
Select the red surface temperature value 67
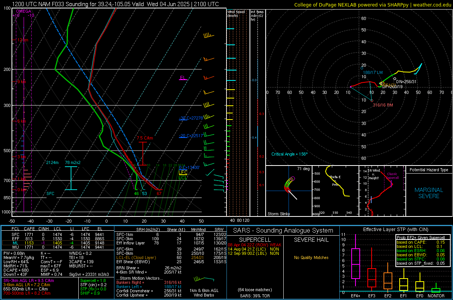pyautogui.click(x=159, y=193)
